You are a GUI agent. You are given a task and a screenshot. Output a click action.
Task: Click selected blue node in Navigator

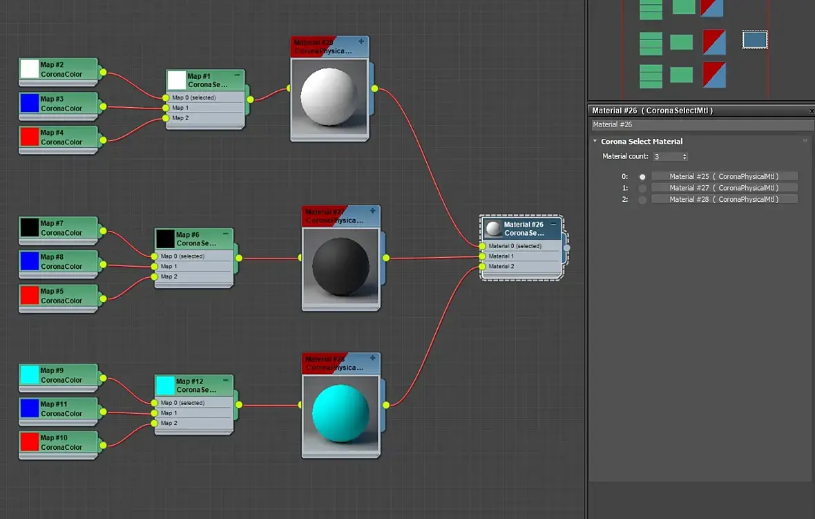tap(755, 40)
